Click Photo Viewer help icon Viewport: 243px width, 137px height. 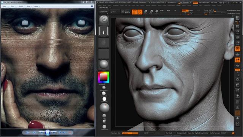pos(92,6)
